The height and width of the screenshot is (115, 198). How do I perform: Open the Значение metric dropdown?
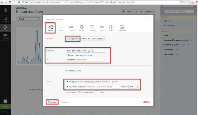tap(86, 51)
